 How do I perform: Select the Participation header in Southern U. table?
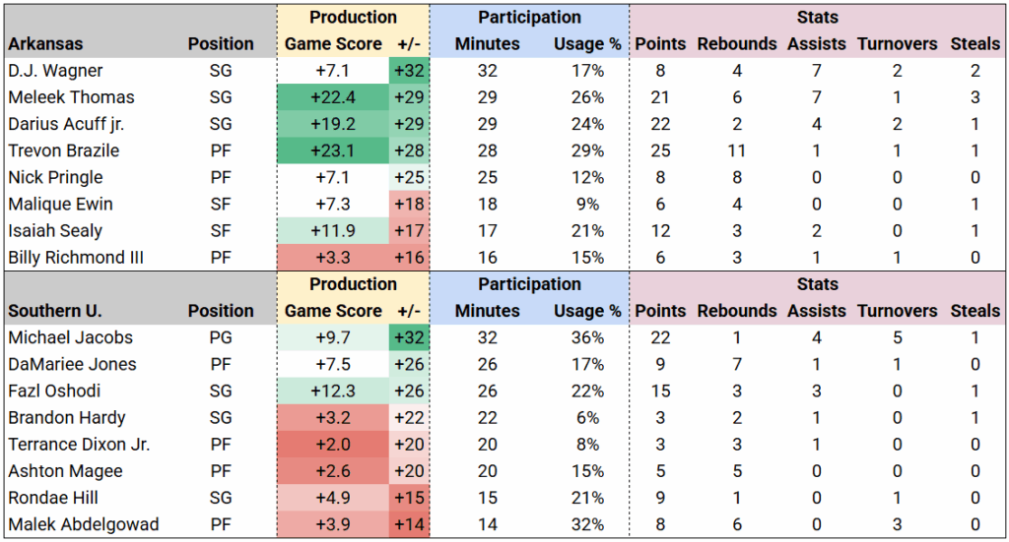(x=529, y=284)
